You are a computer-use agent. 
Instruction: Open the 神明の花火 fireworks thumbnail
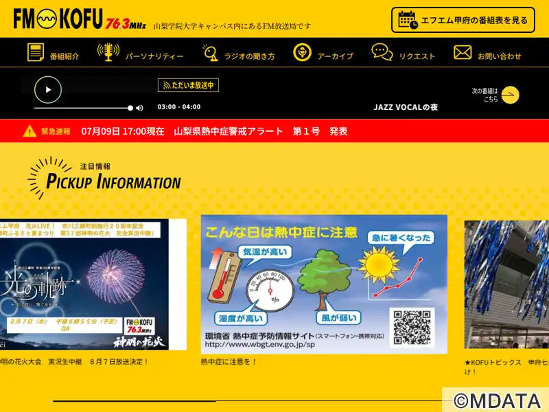93,284
